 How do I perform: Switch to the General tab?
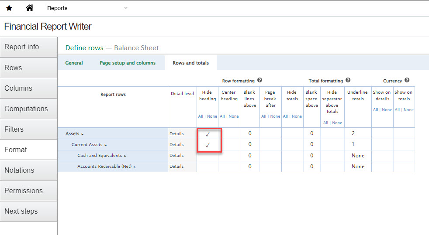[x=74, y=63]
